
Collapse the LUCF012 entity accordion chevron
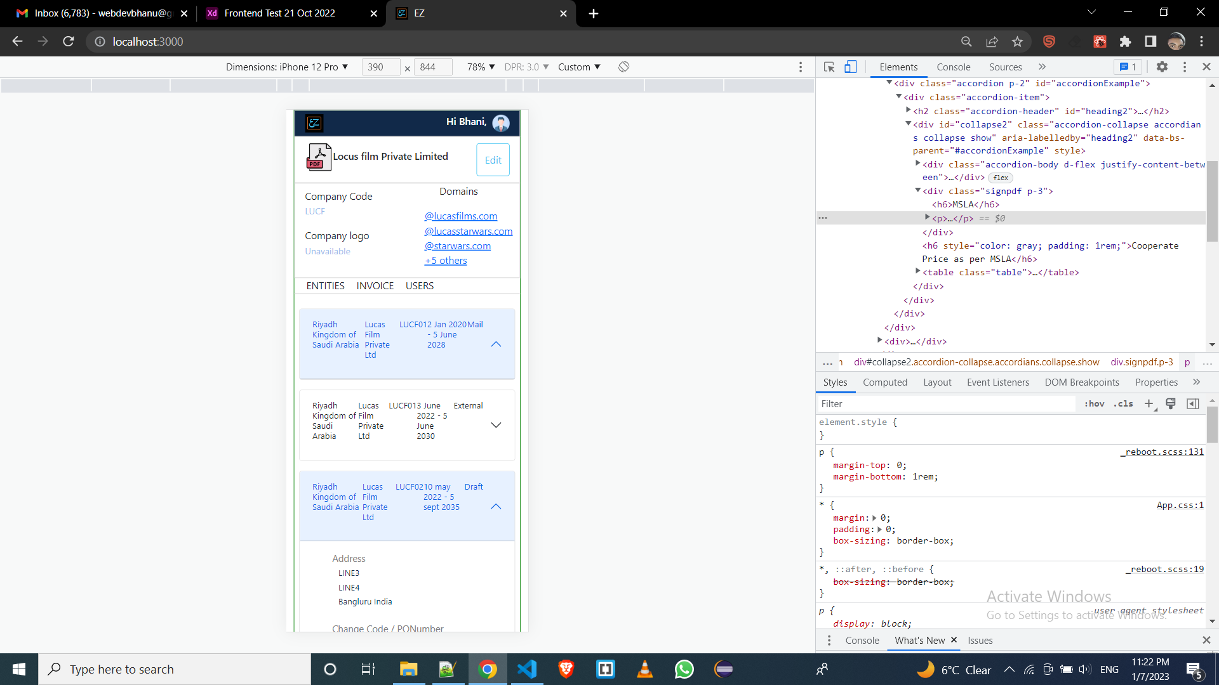pyautogui.click(x=496, y=344)
